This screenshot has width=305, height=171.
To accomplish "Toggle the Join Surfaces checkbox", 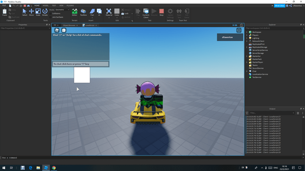I will (51, 17).
